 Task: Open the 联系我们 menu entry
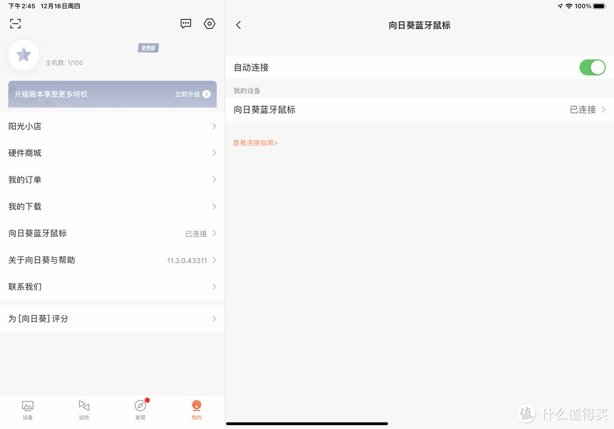click(112, 286)
